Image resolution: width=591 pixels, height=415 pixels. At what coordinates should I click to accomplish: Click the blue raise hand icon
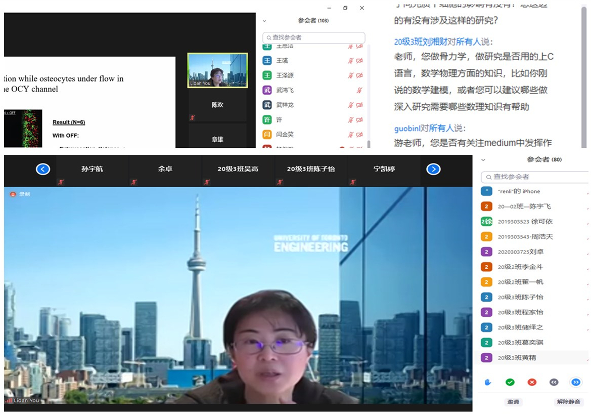pyautogui.click(x=488, y=382)
